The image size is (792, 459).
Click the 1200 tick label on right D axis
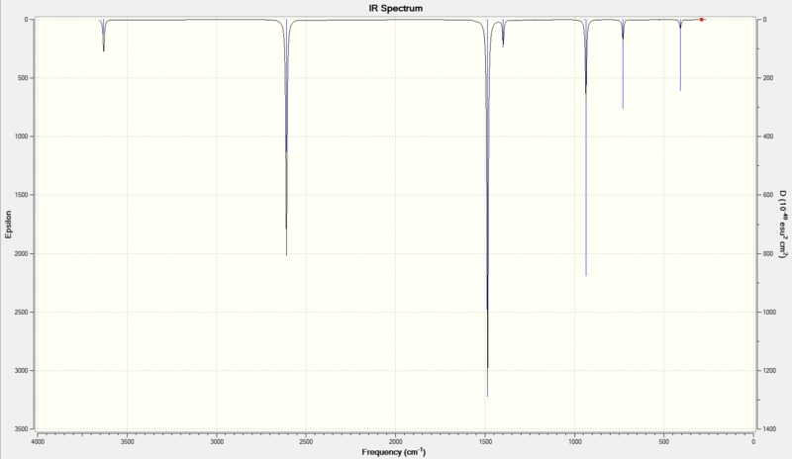[770, 371]
